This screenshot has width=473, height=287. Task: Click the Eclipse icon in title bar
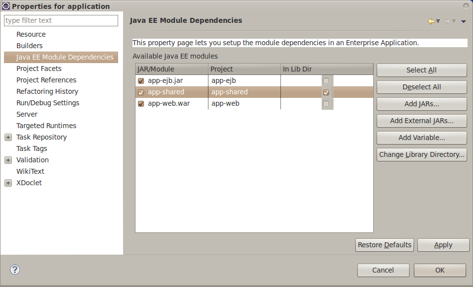tap(6, 6)
